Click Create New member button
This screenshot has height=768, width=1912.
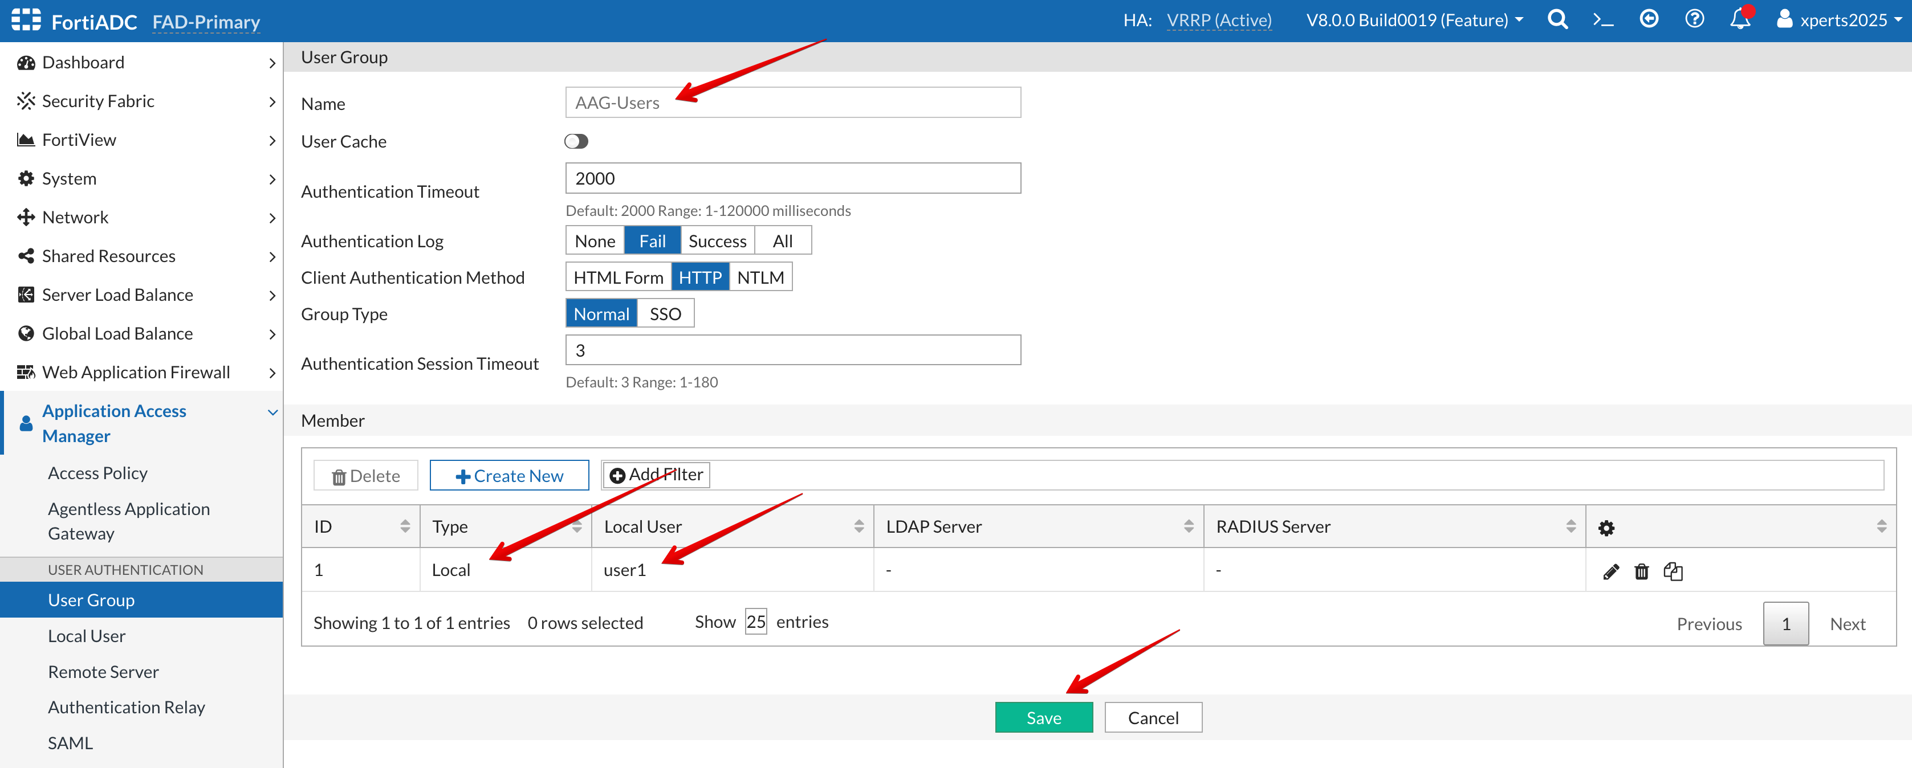coord(509,476)
